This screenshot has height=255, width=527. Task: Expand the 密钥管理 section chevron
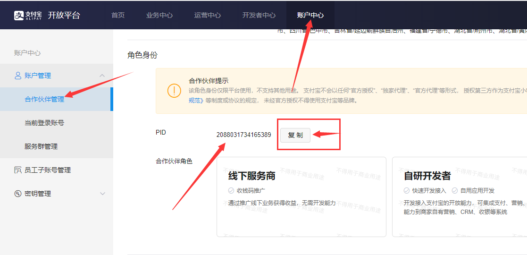point(102,194)
